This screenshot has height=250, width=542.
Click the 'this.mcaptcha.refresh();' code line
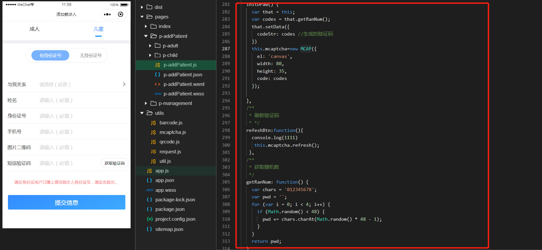(x=287, y=145)
